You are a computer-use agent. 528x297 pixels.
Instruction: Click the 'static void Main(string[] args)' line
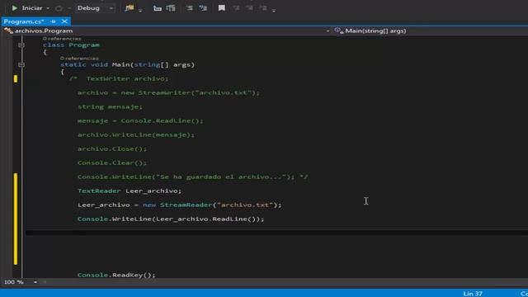[x=127, y=64]
